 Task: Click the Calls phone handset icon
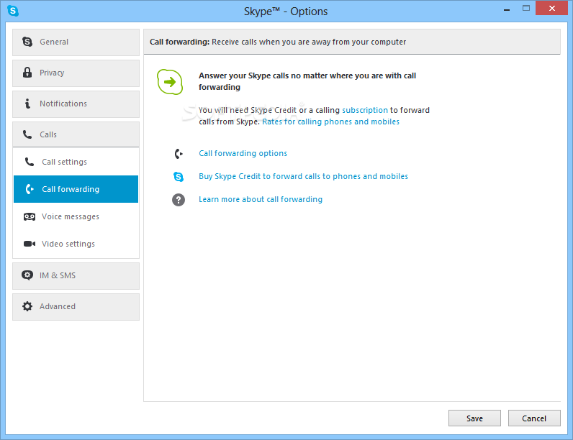pyautogui.click(x=27, y=134)
